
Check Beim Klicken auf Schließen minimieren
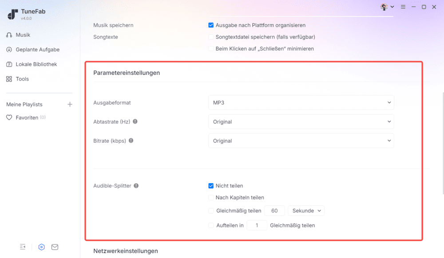pos(210,48)
